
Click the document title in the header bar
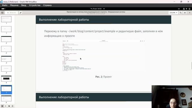click(x=96, y=12)
